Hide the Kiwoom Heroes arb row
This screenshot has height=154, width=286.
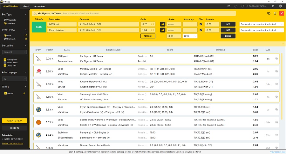point(276,84)
